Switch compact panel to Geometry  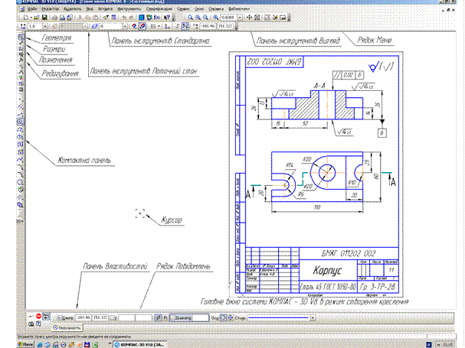pyautogui.click(x=21, y=37)
